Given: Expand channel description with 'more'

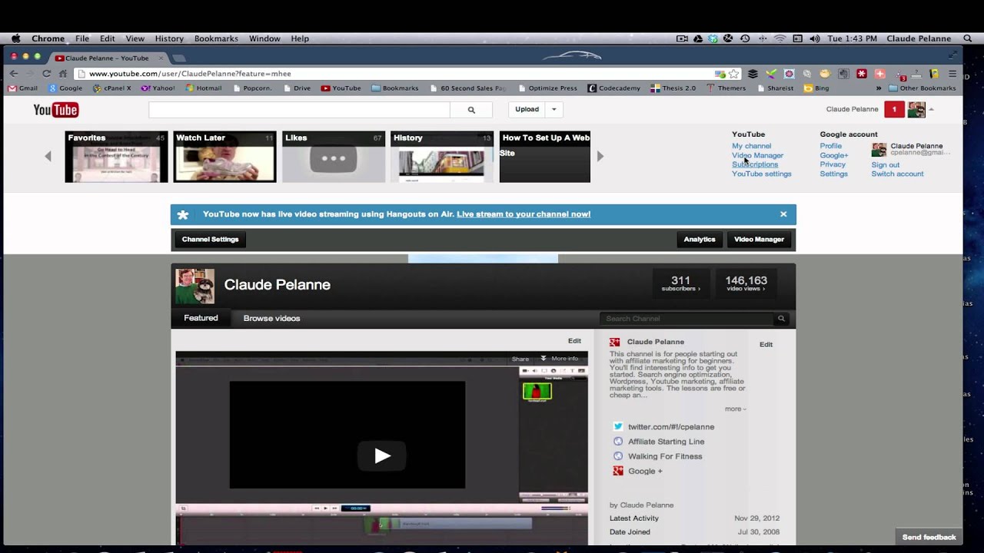Looking at the screenshot, I should [735, 409].
